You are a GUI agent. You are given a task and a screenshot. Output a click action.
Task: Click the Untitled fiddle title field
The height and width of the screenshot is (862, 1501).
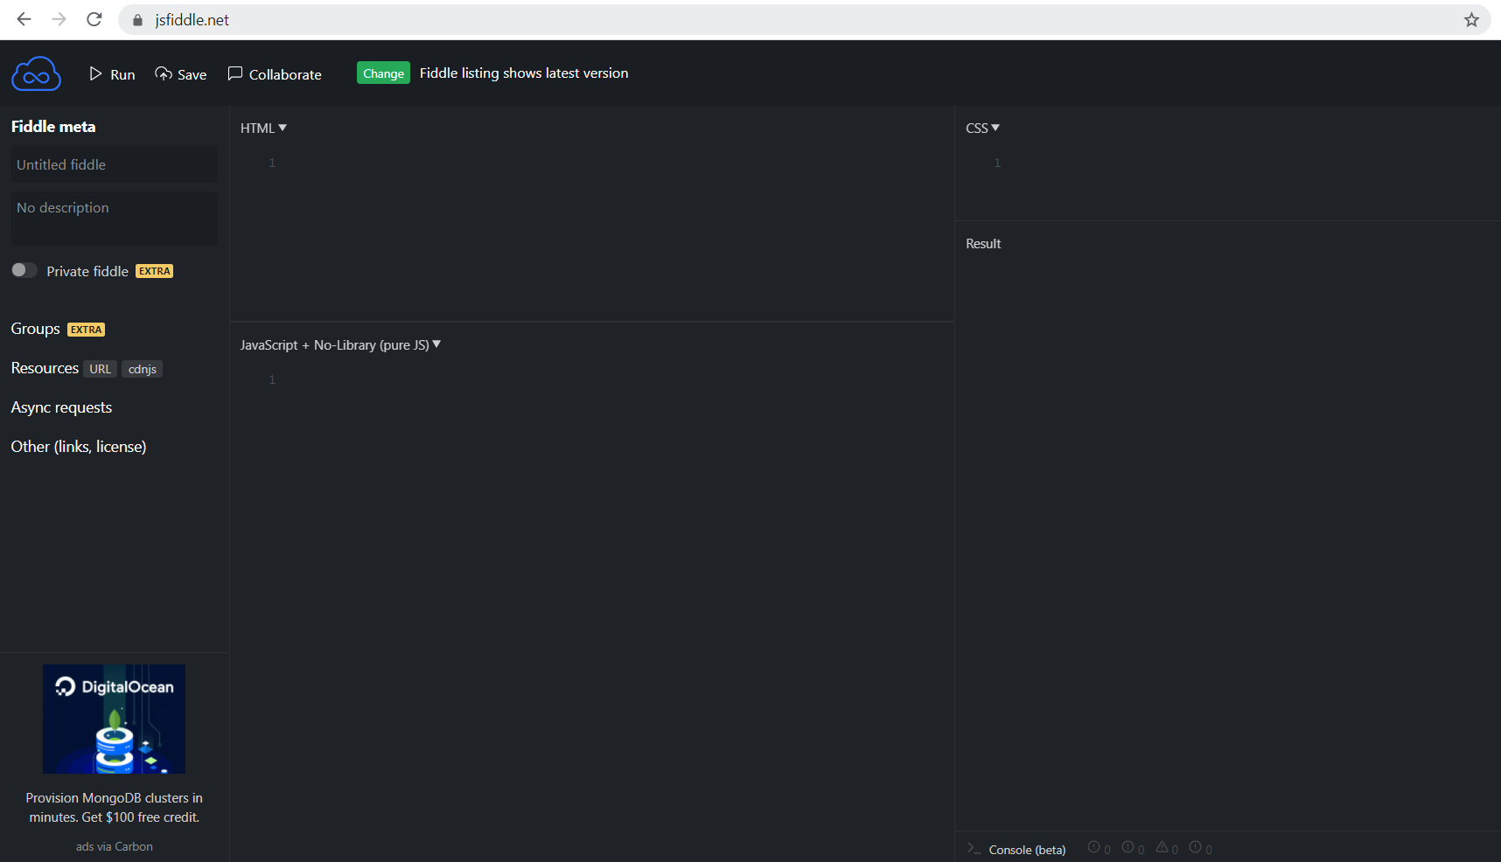tap(114, 164)
